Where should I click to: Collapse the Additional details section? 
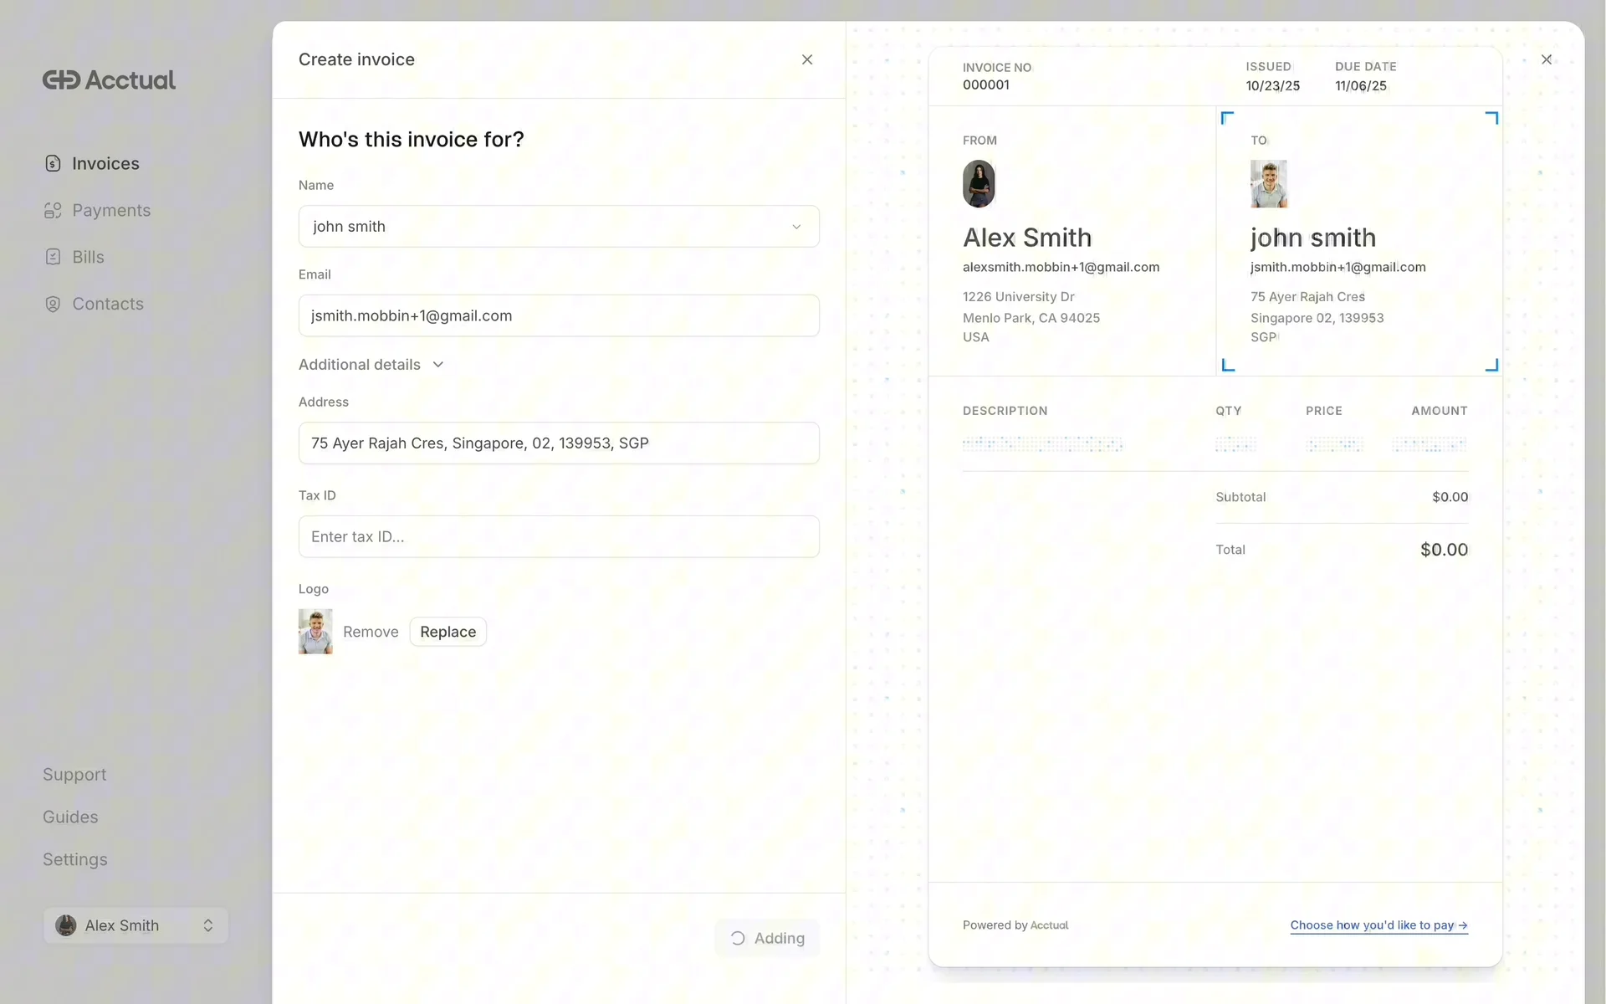pos(371,365)
